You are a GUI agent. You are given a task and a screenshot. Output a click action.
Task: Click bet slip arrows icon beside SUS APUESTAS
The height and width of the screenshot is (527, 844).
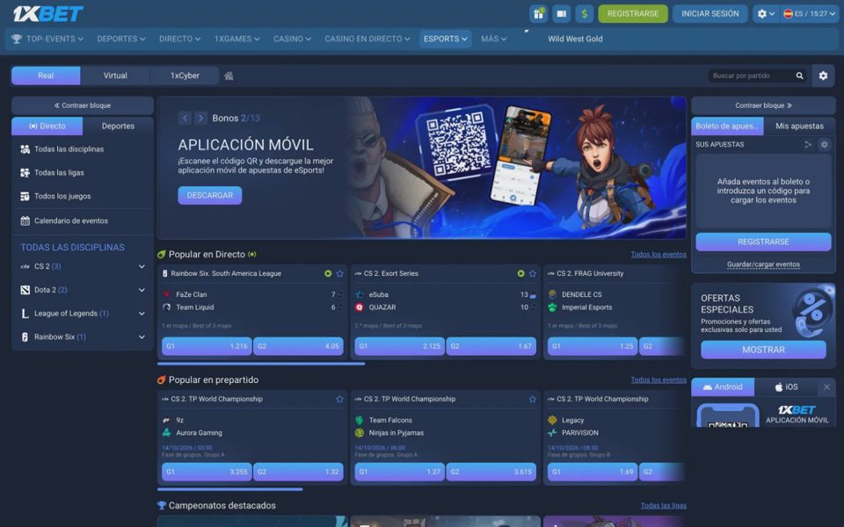point(808,144)
